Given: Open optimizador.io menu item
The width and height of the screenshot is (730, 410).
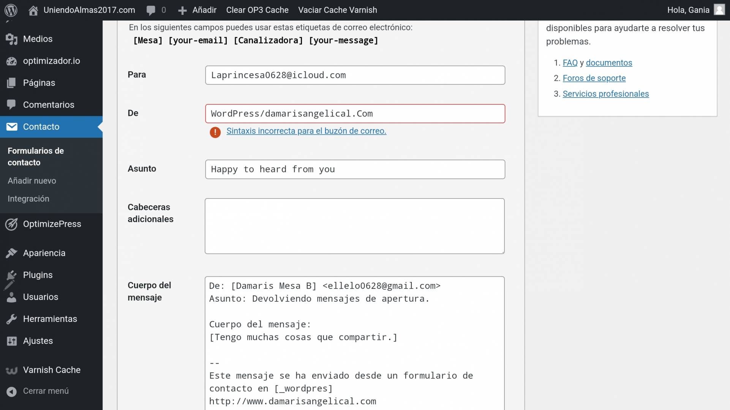Looking at the screenshot, I should (51, 61).
